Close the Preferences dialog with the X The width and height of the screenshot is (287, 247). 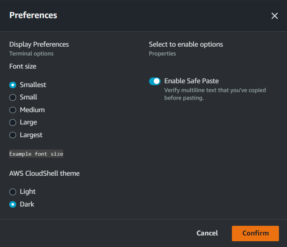click(274, 16)
